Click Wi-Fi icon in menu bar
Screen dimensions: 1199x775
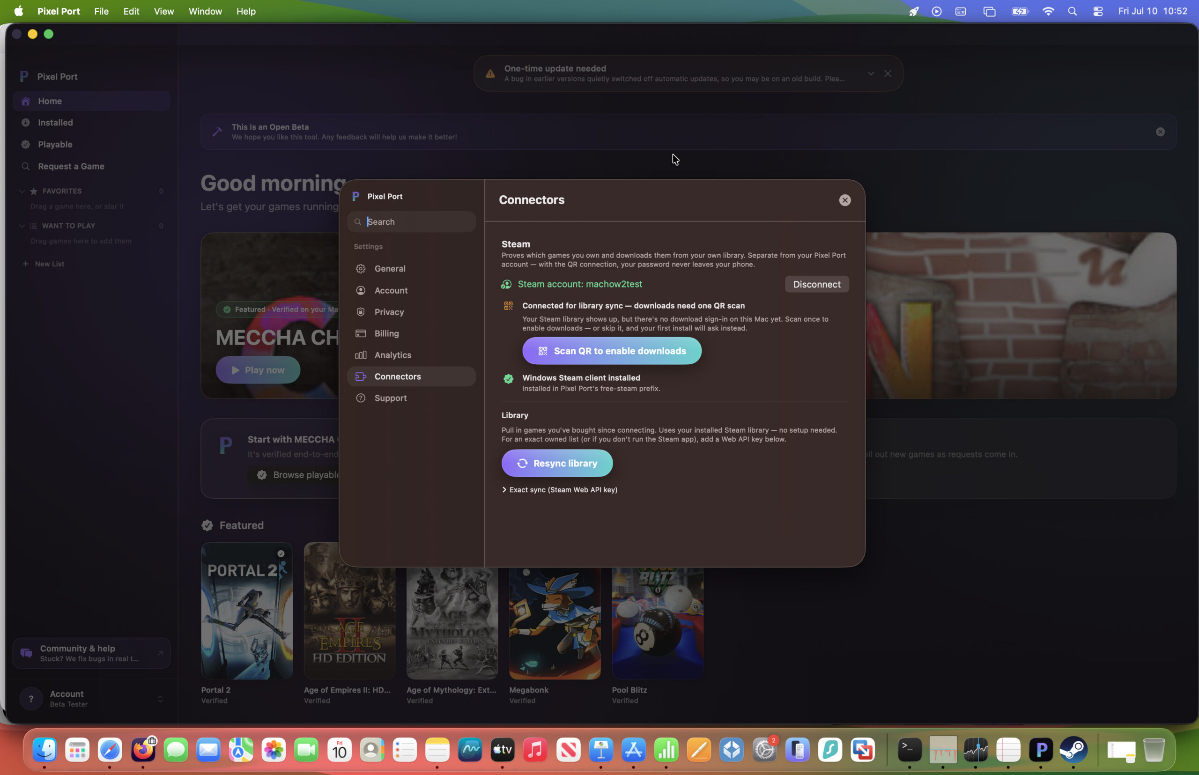click(x=1048, y=11)
